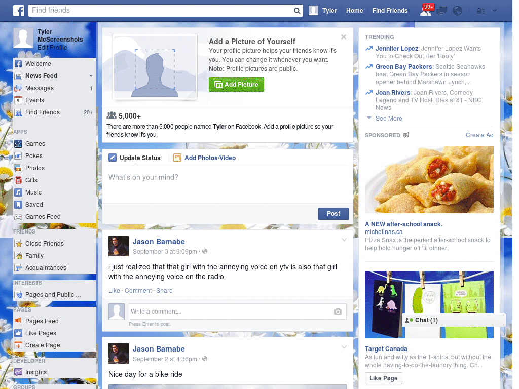The width and height of the screenshot is (519, 389).
Task: Click the search magnifier icon
Action: pyautogui.click(x=297, y=11)
